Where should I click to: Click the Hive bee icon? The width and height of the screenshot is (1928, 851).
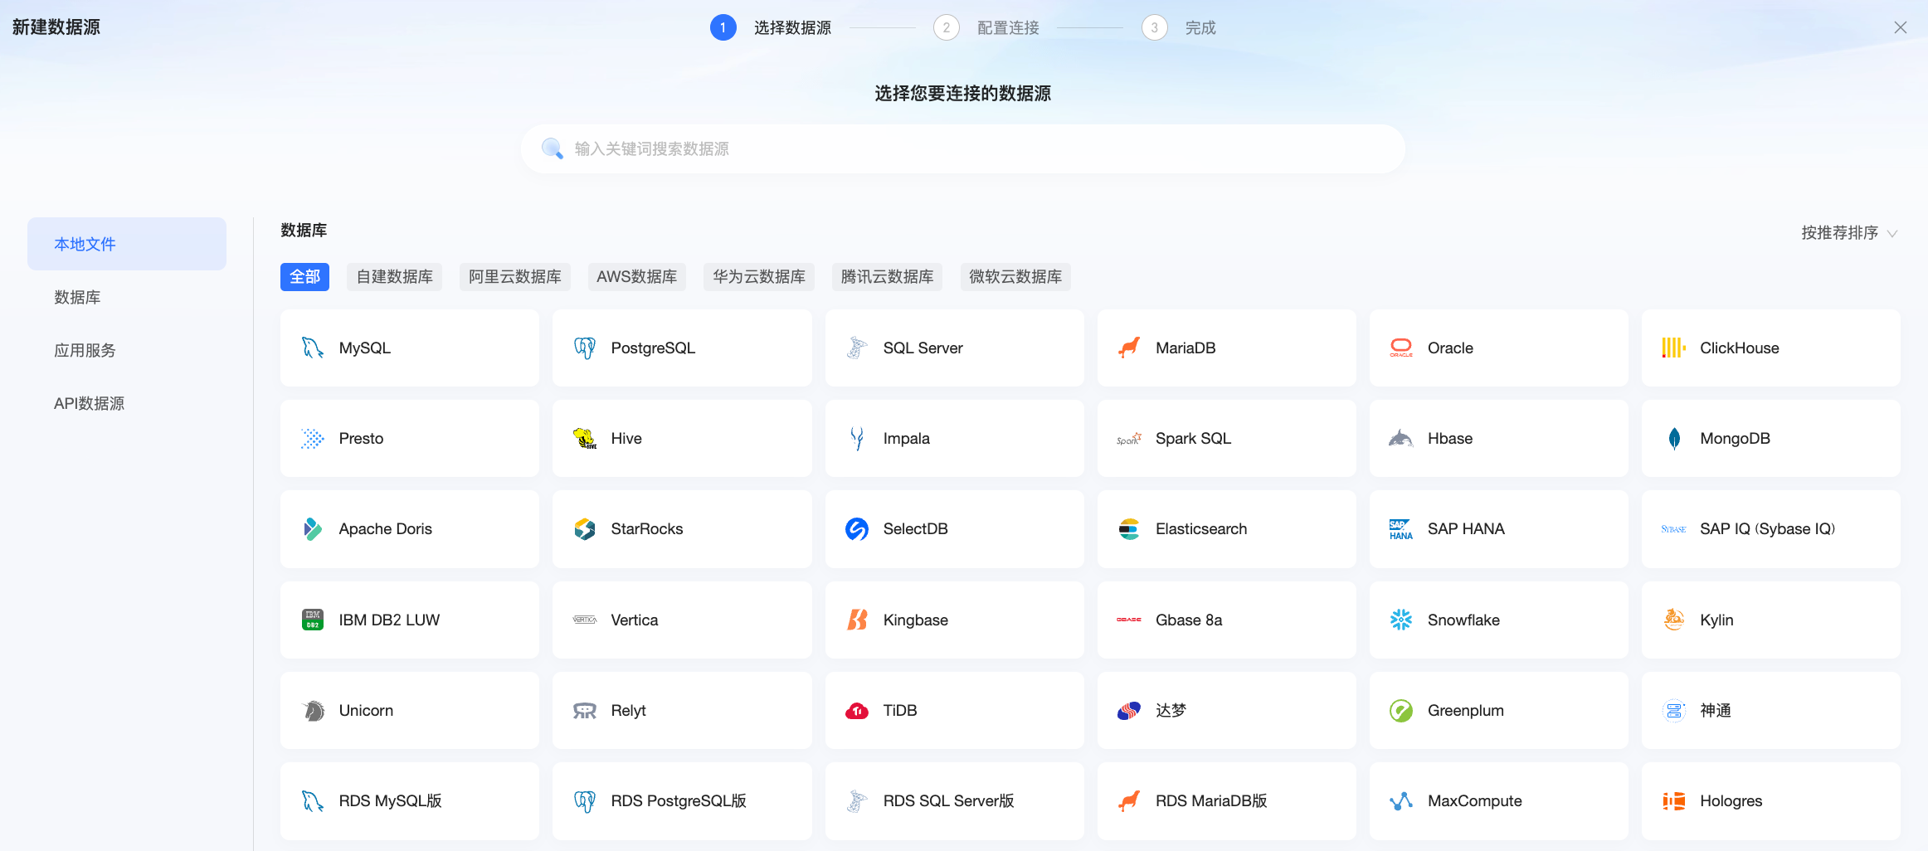(x=585, y=439)
